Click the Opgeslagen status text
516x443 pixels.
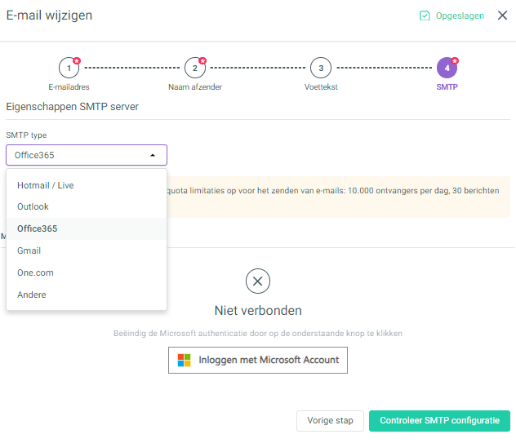click(460, 16)
